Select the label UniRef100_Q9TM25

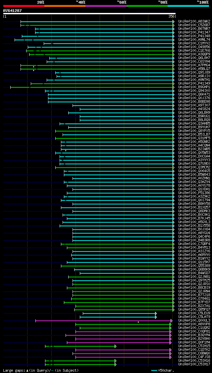(194, 281)
